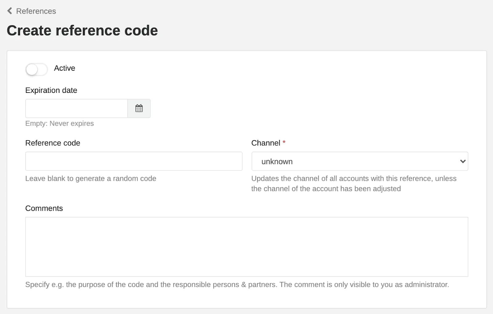493x314 pixels.
Task: Go back via the References link
Action: tap(36, 11)
